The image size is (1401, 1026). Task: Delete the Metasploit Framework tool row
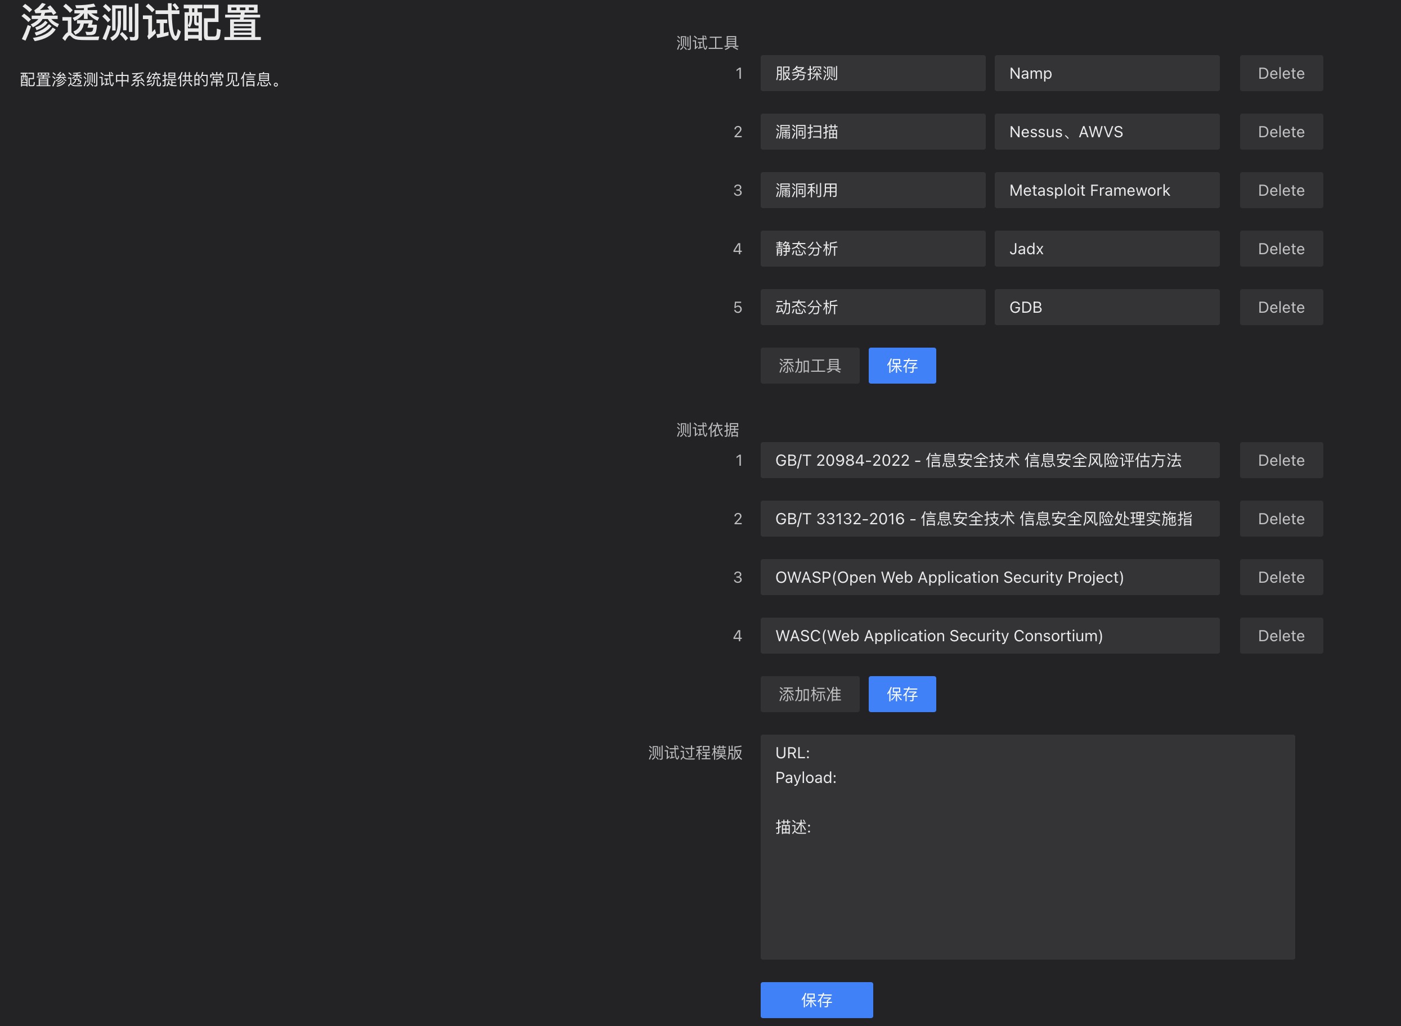click(1281, 190)
